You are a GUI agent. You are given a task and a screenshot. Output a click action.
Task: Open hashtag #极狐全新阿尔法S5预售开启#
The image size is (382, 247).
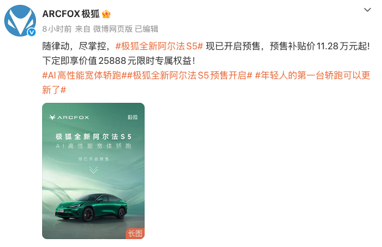[188, 75]
